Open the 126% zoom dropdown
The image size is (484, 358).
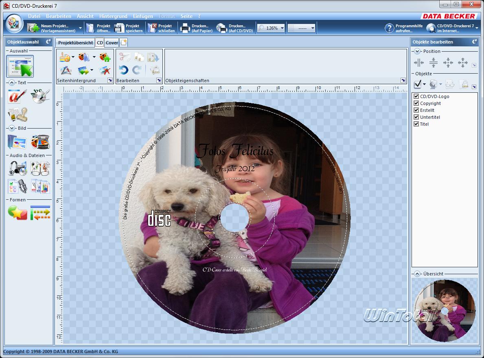click(282, 28)
